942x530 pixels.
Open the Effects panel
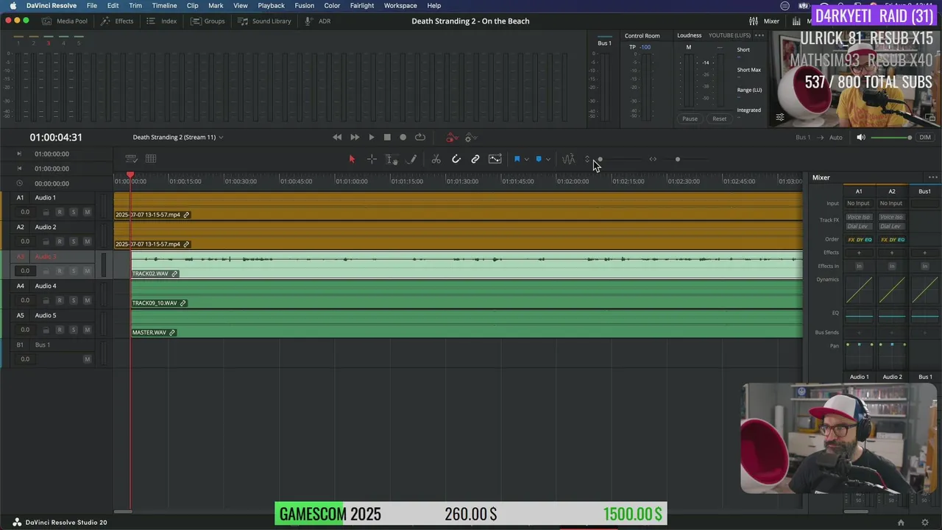118,21
